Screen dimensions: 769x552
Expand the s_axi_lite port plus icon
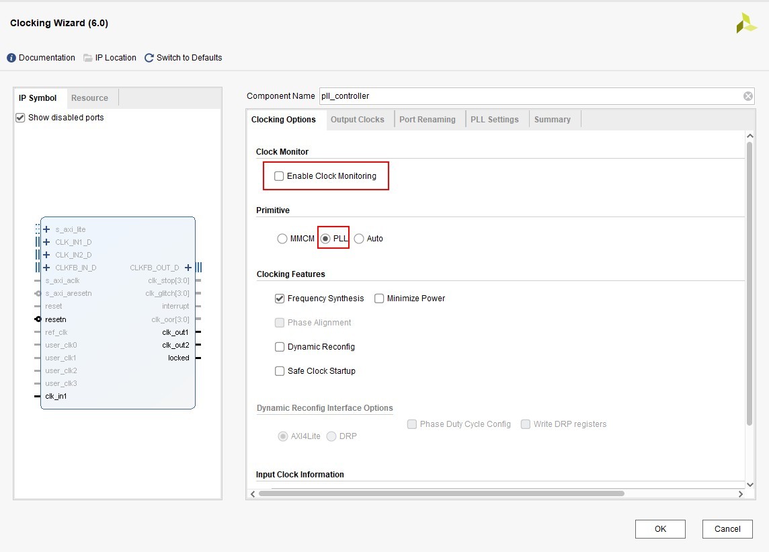click(46, 229)
